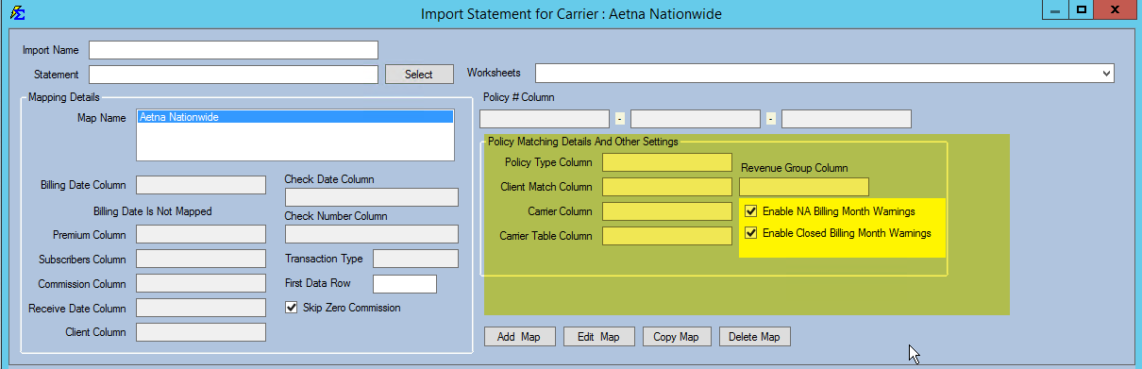Viewport: 1142px width, 369px height.
Task: Click the Transaction Type field
Action: (x=415, y=259)
